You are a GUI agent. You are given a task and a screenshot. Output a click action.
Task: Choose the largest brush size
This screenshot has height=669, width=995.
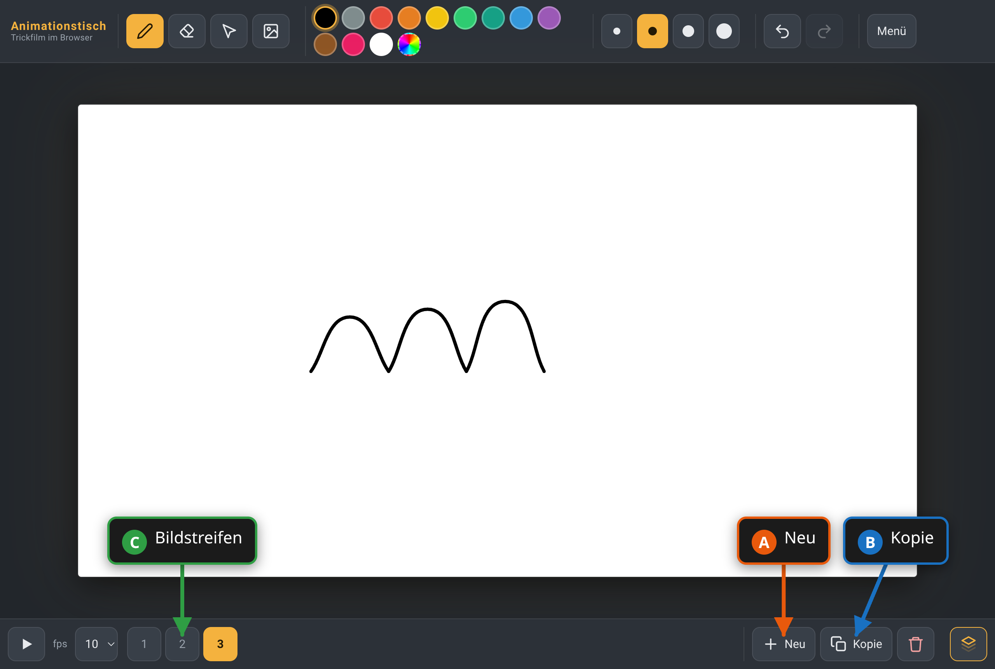pos(724,31)
